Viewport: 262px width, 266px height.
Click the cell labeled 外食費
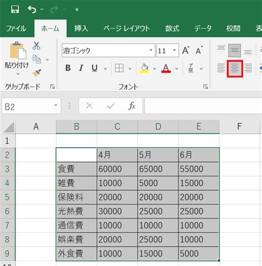point(77,253)
